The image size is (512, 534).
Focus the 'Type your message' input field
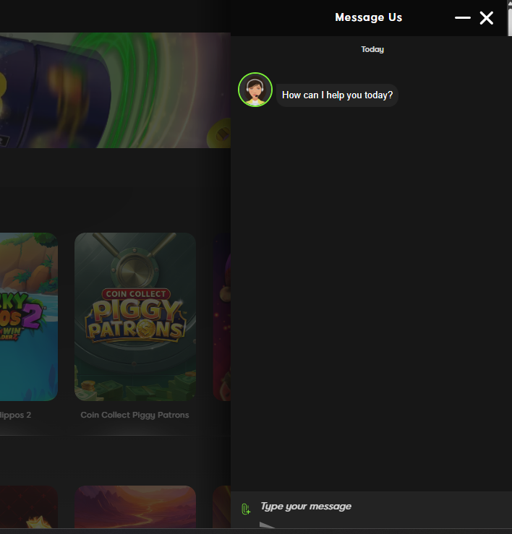point(376,507)
